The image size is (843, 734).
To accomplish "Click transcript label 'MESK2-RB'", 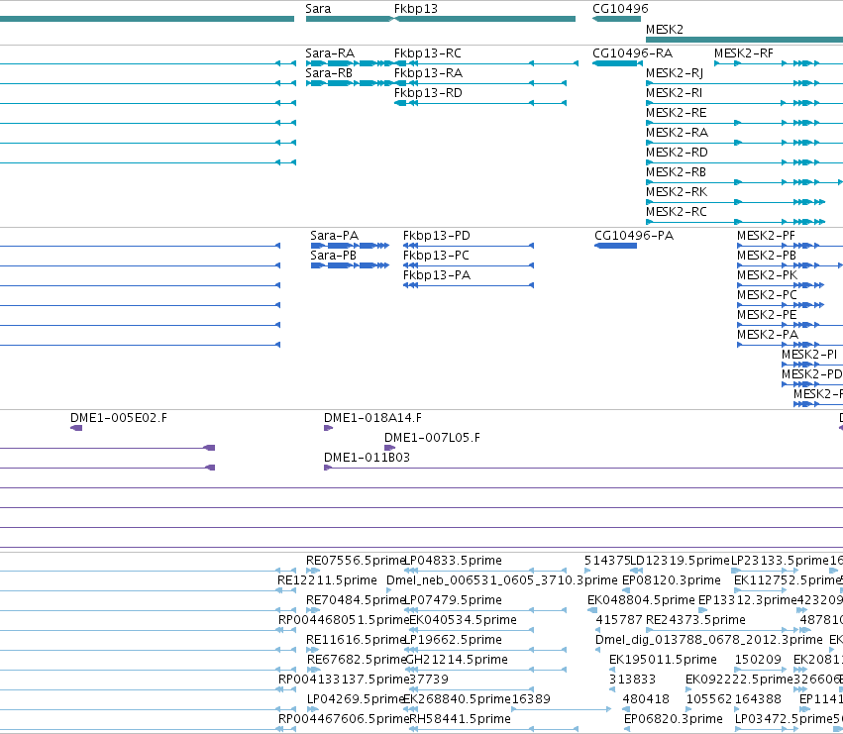I will (676, 172).
